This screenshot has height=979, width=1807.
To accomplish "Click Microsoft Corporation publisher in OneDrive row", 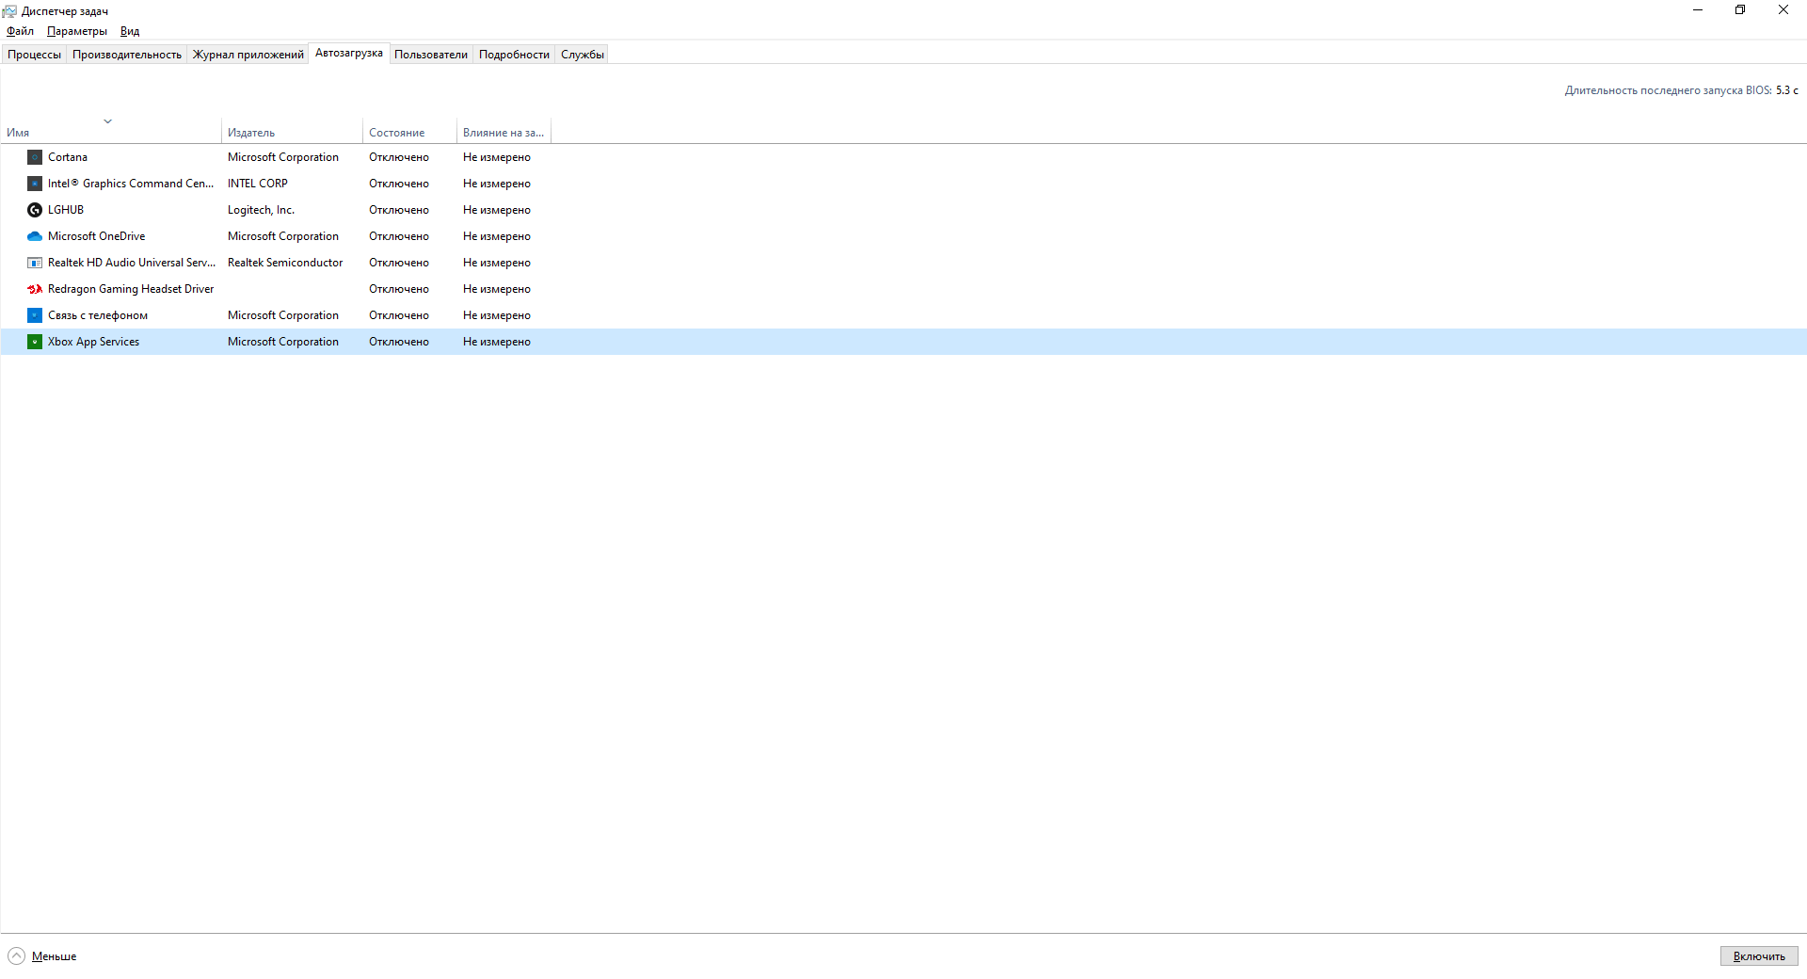I will [283, 236].
